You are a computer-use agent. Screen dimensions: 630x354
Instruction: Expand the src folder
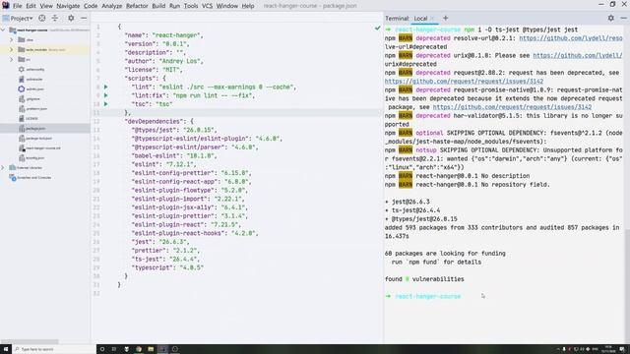click(11, 59)
